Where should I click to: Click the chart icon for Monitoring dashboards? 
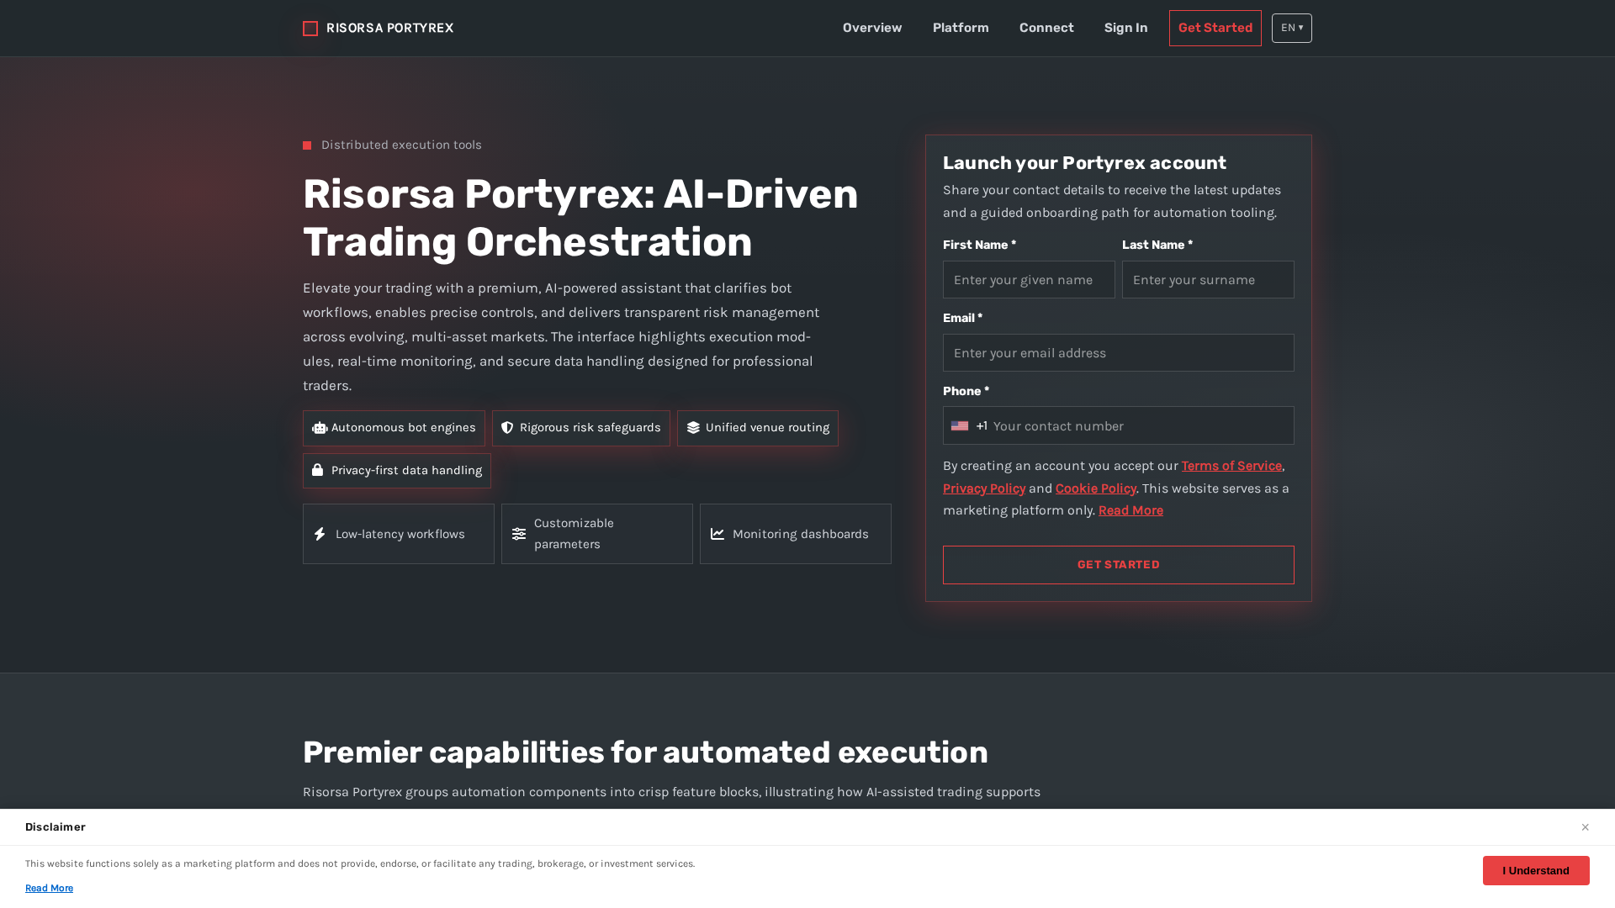(717, 534)
